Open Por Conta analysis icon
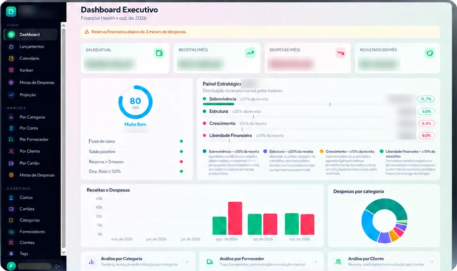 (x=11, y=128)
